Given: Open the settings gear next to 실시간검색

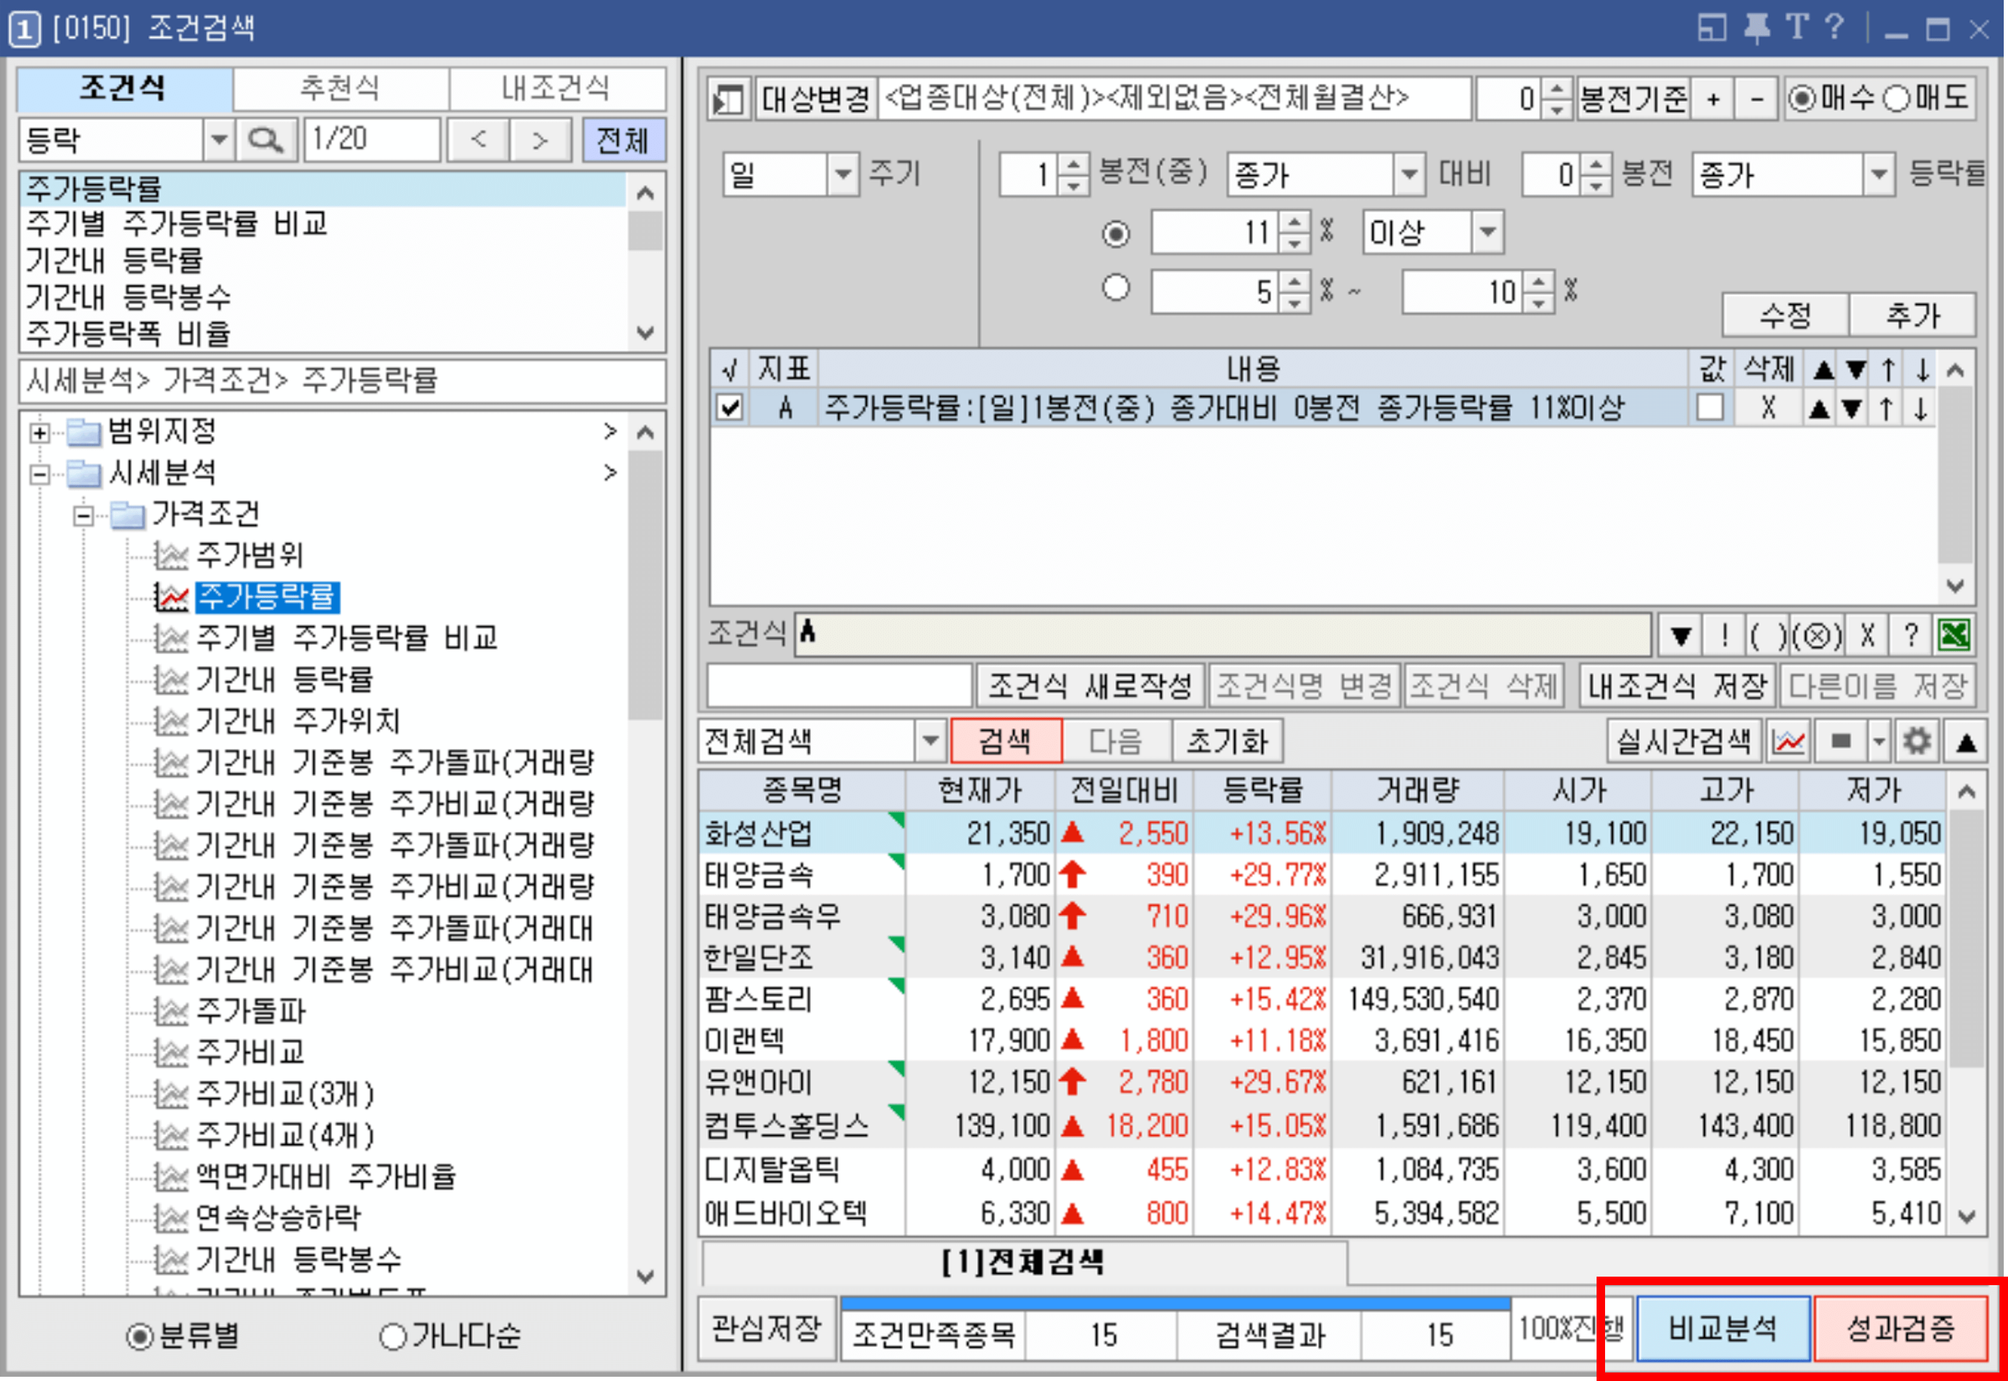Looking at the screenshot, I should (x=1916, y=741).
